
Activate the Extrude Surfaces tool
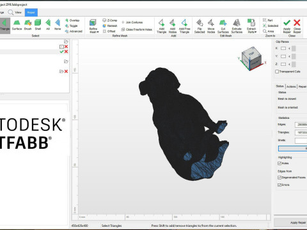(x=237, y=26)
